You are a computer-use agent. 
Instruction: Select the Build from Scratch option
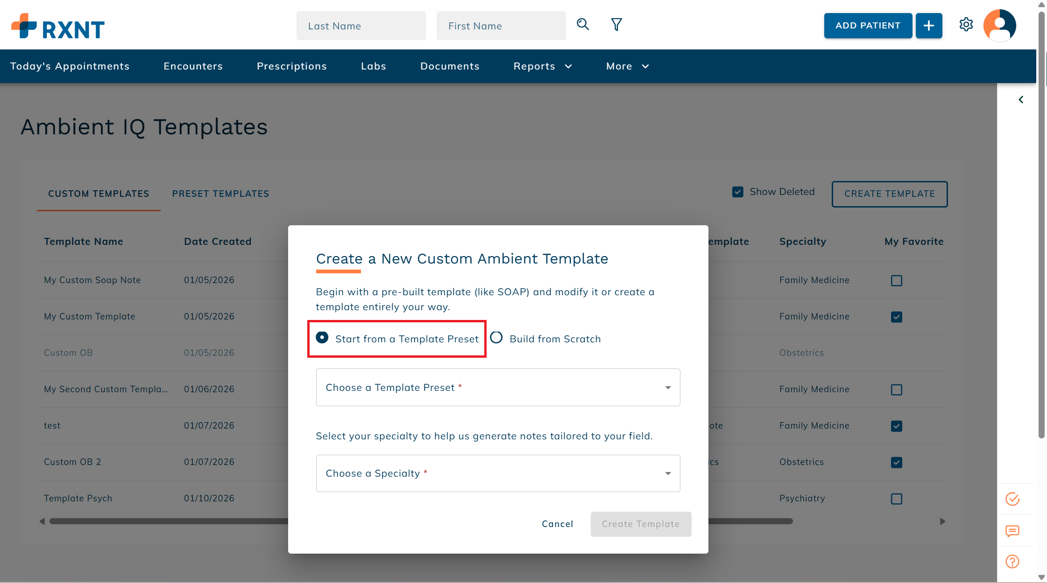point(496,338)
